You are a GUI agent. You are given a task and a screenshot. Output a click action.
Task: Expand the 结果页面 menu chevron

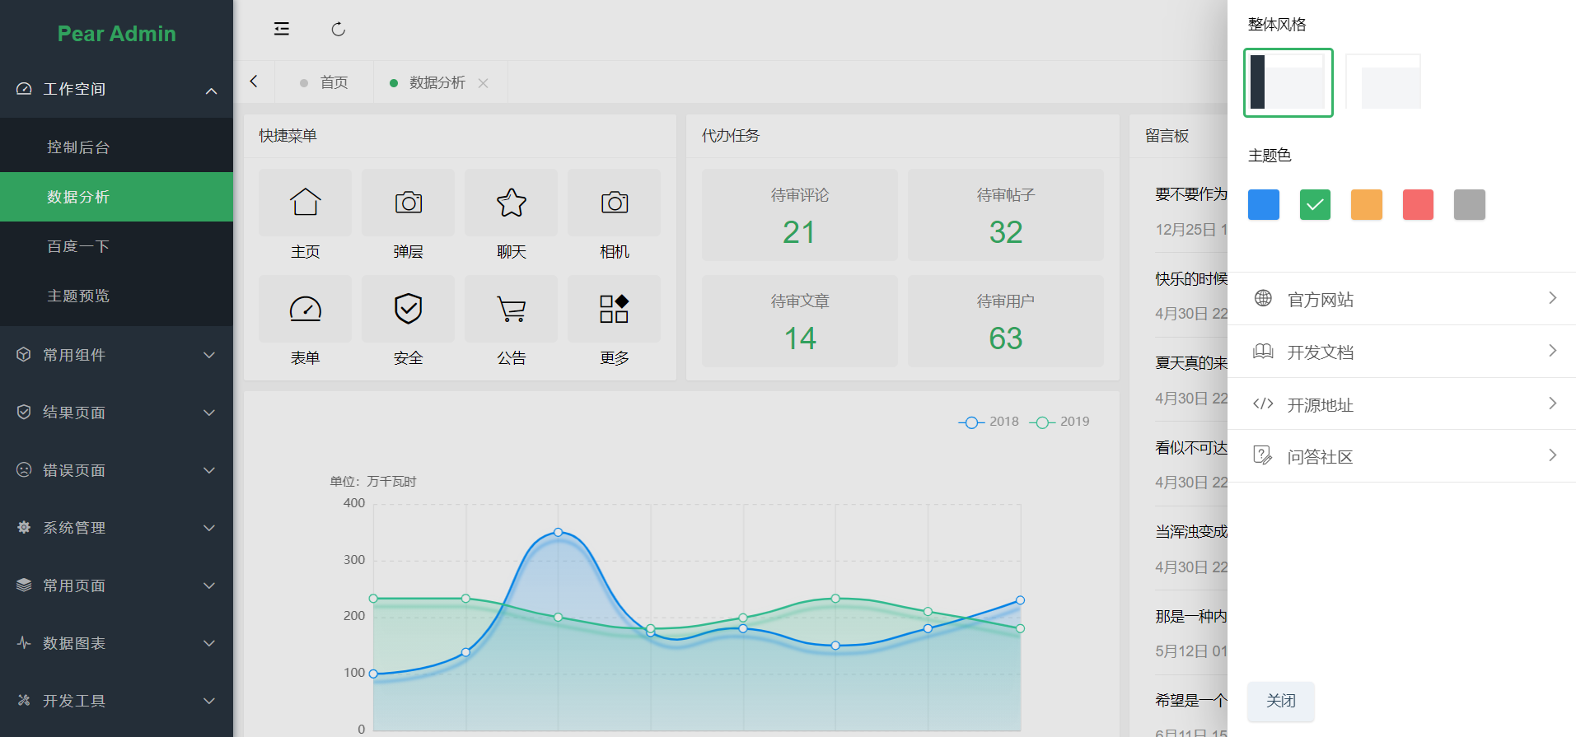point(209,413)
